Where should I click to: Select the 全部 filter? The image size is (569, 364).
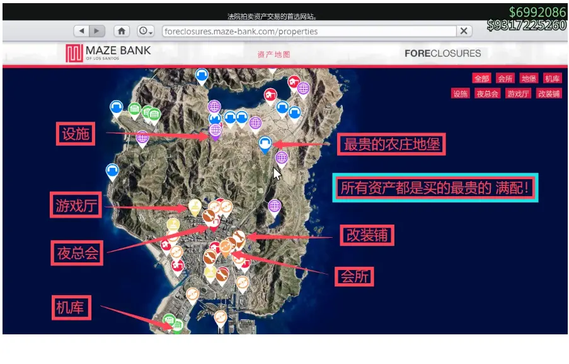coord(481,78)
